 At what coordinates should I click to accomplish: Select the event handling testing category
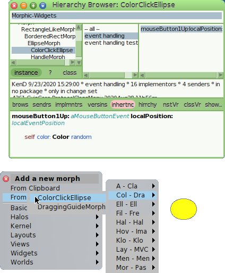pos(111,43)
